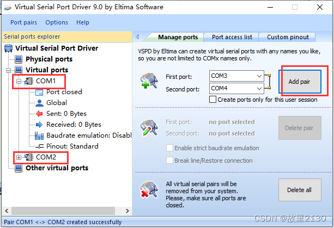Click the Other virtual ports monitor icon

click(19, 168)
